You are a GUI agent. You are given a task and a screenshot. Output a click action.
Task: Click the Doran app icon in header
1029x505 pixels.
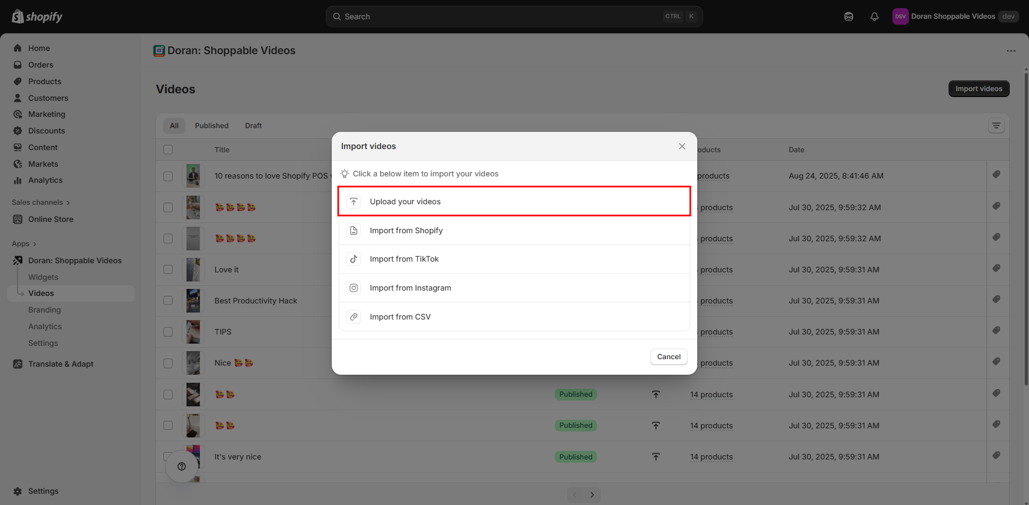click(x=159, y=50)
